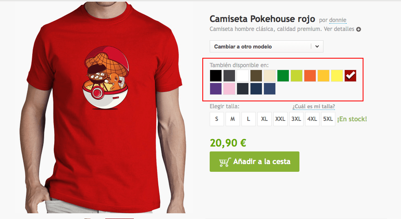Choose size S
This screenshot has width=401, height=219.
click(x=217, y=119)
